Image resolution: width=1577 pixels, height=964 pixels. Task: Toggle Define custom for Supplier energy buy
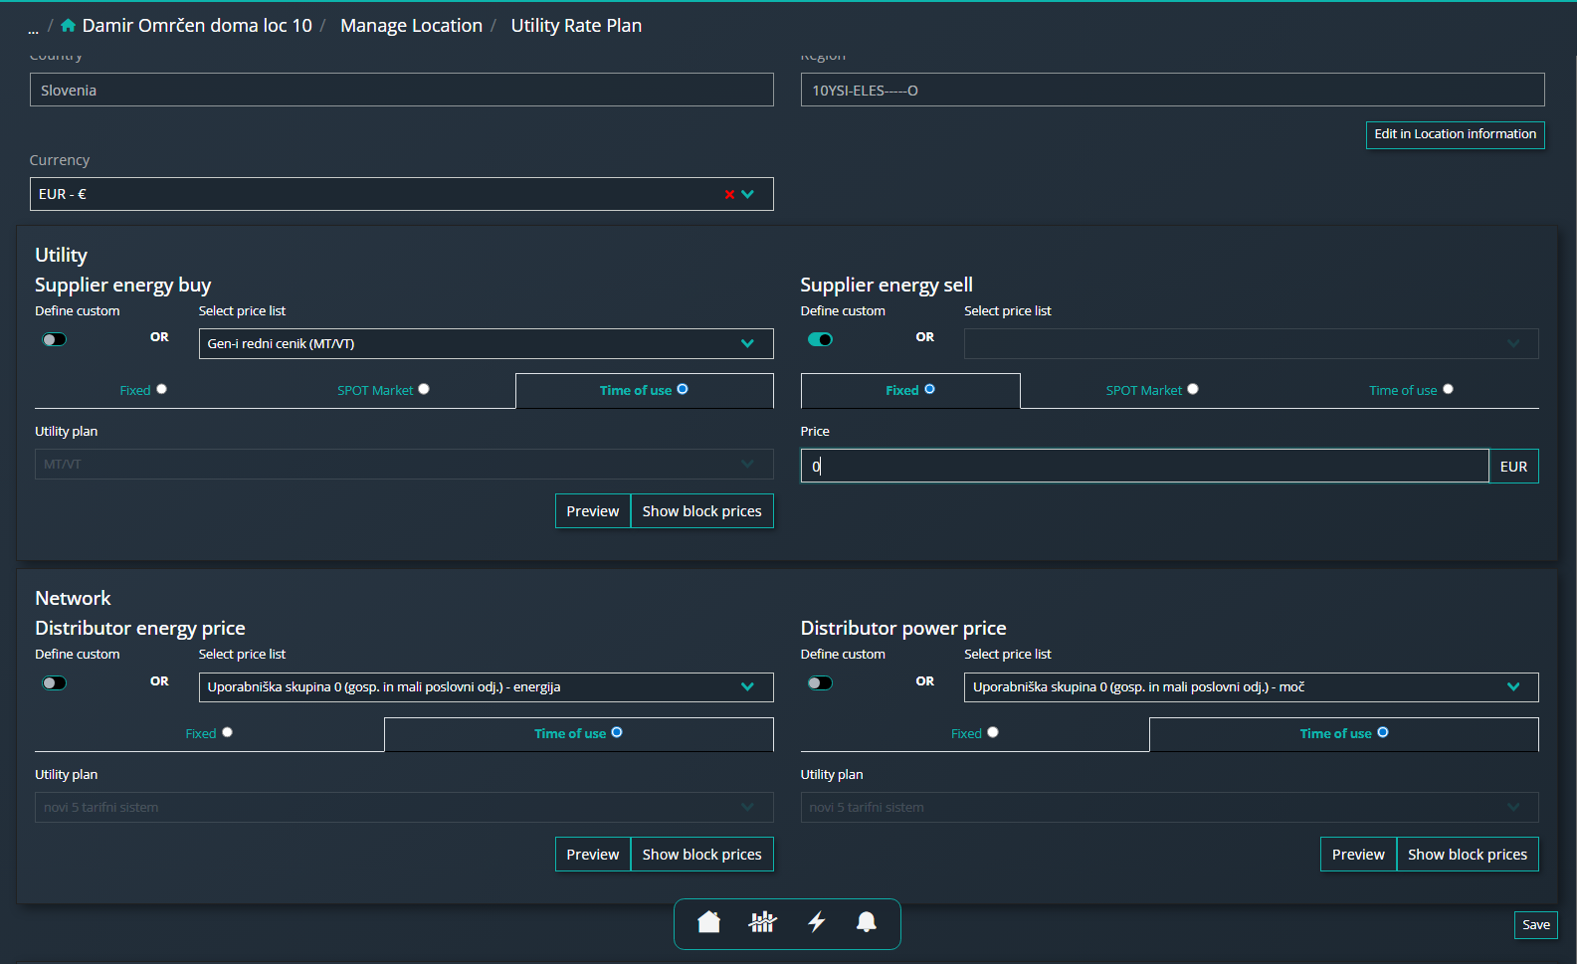coord(54,339)
